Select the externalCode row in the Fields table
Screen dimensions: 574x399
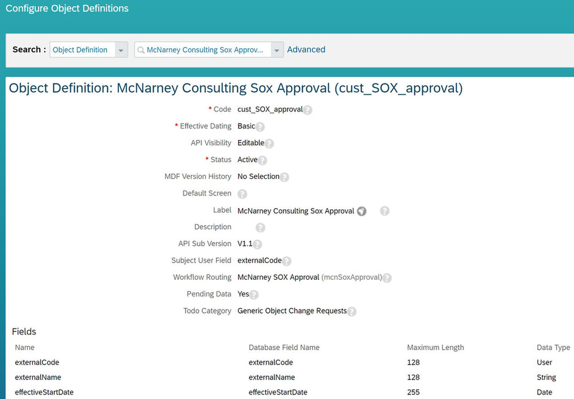click(37, 362)
